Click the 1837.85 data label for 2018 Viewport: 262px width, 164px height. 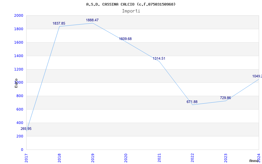click(59, 23)
